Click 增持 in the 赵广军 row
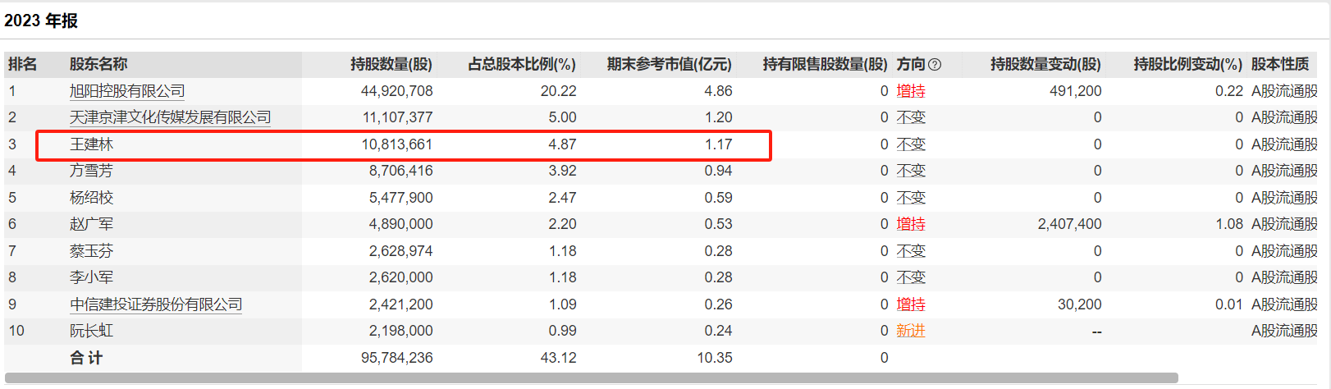The width and height of the screenshot is (1331, 389). [x=911, y=224]
